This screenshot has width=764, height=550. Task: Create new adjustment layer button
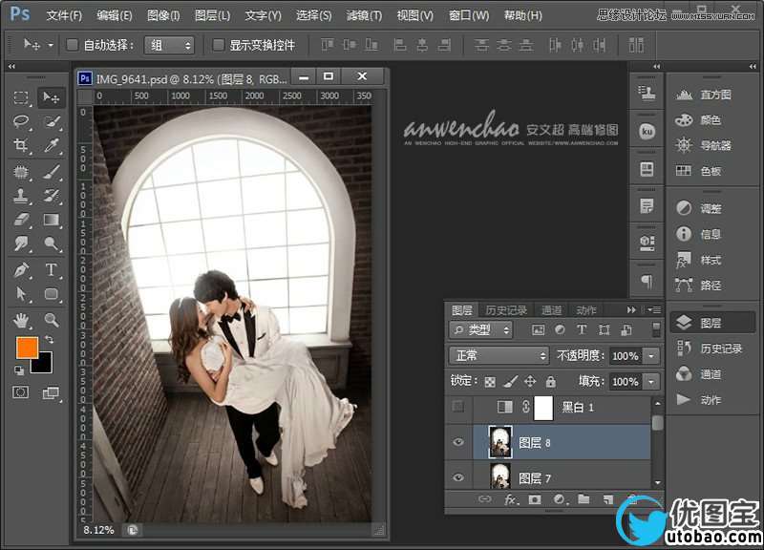tap(559, 499)
